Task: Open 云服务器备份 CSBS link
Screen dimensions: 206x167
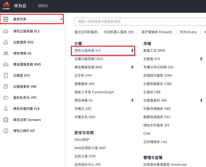Action: click(x=158, y=84)
